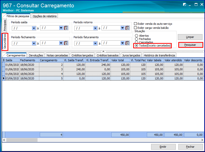Sort by the Valor tabela column header
Viewport: 205px width, 152px height.
(155, 60)
